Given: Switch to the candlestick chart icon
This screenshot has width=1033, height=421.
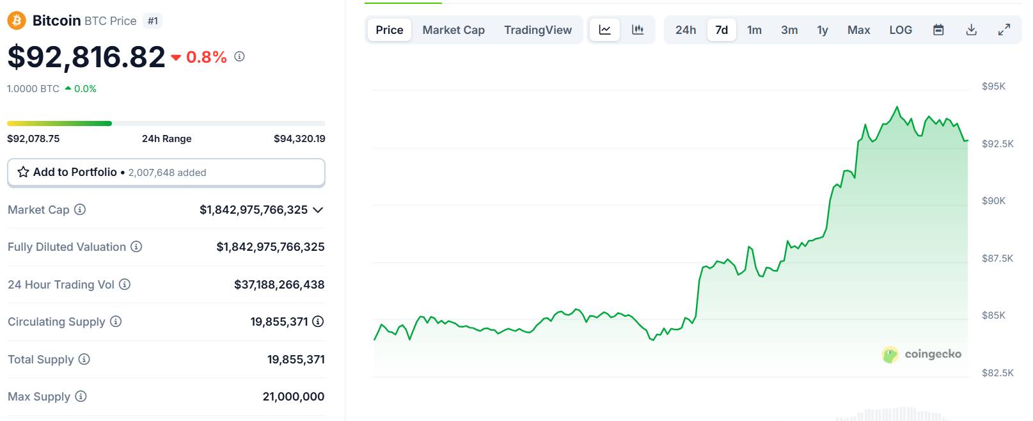Looking at the screenshot, I should (638, 29).
